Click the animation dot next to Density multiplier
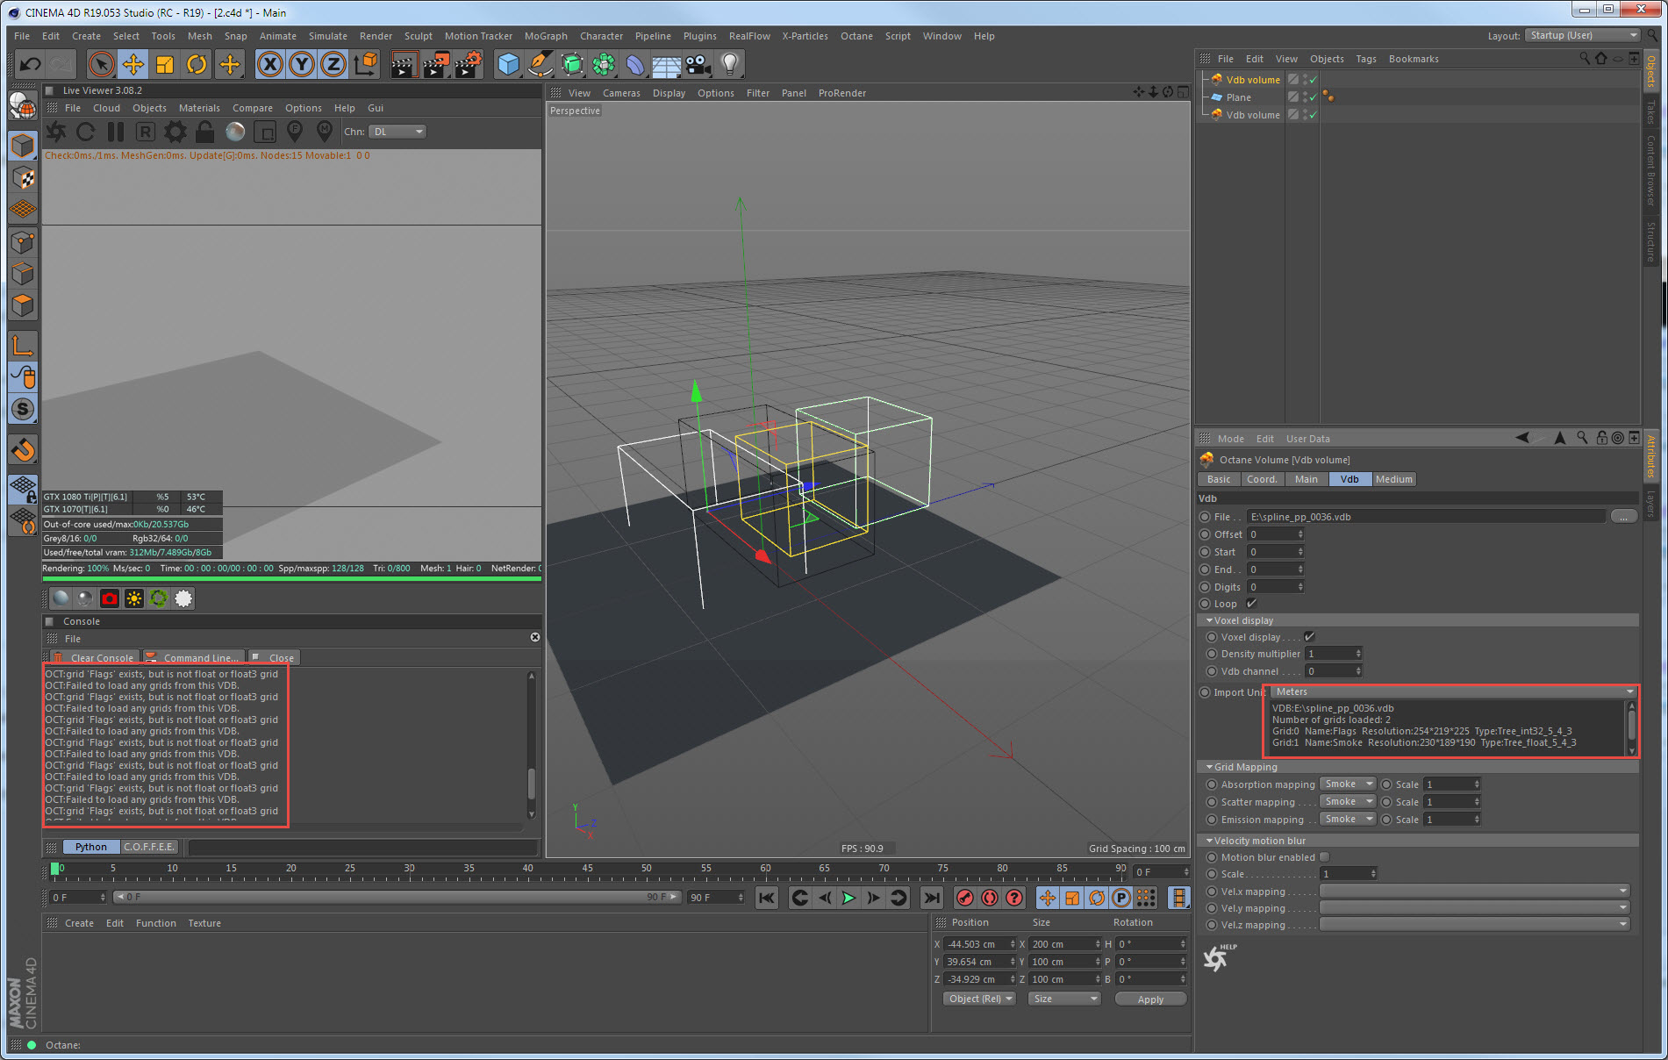 coord(1212,654)
